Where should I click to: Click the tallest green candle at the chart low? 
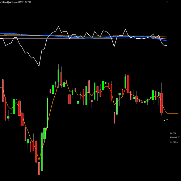click(x=42, y=152)
